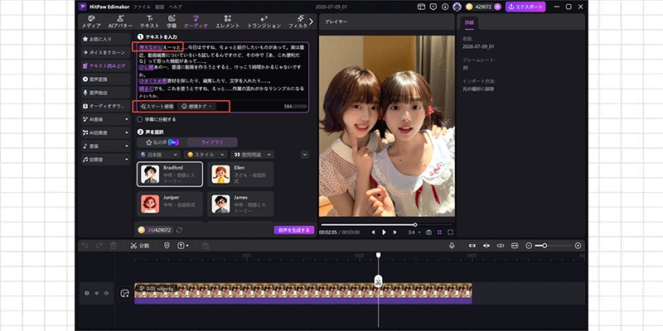
Task: Click the purple plus coin add button
Action: click(498, 7)
